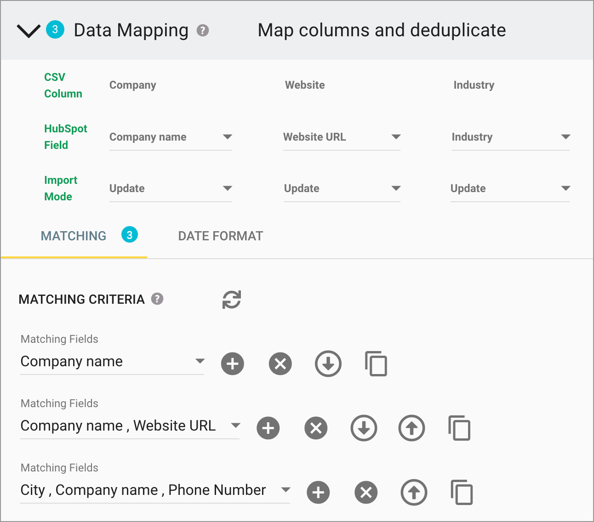
Task: Refresh the matching criteria
Action: coord(231,299)
